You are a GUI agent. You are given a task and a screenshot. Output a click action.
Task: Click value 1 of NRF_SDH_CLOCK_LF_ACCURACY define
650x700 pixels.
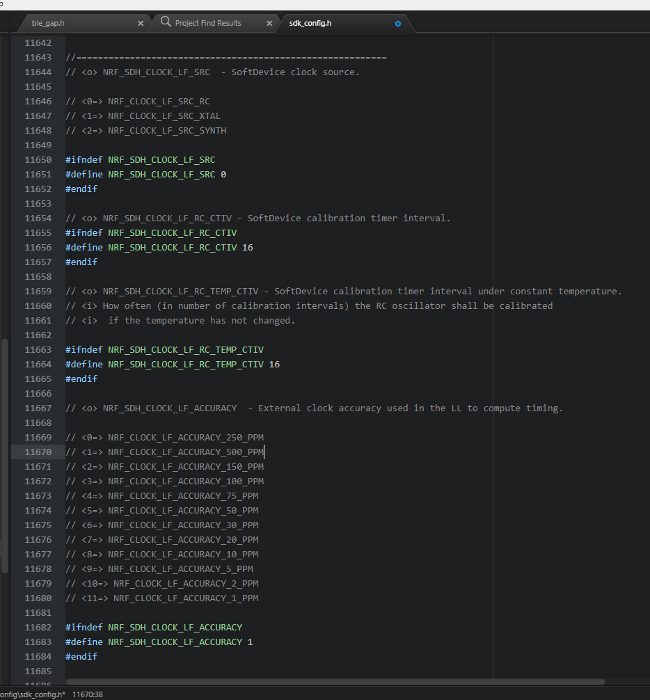tap(251, 642)
